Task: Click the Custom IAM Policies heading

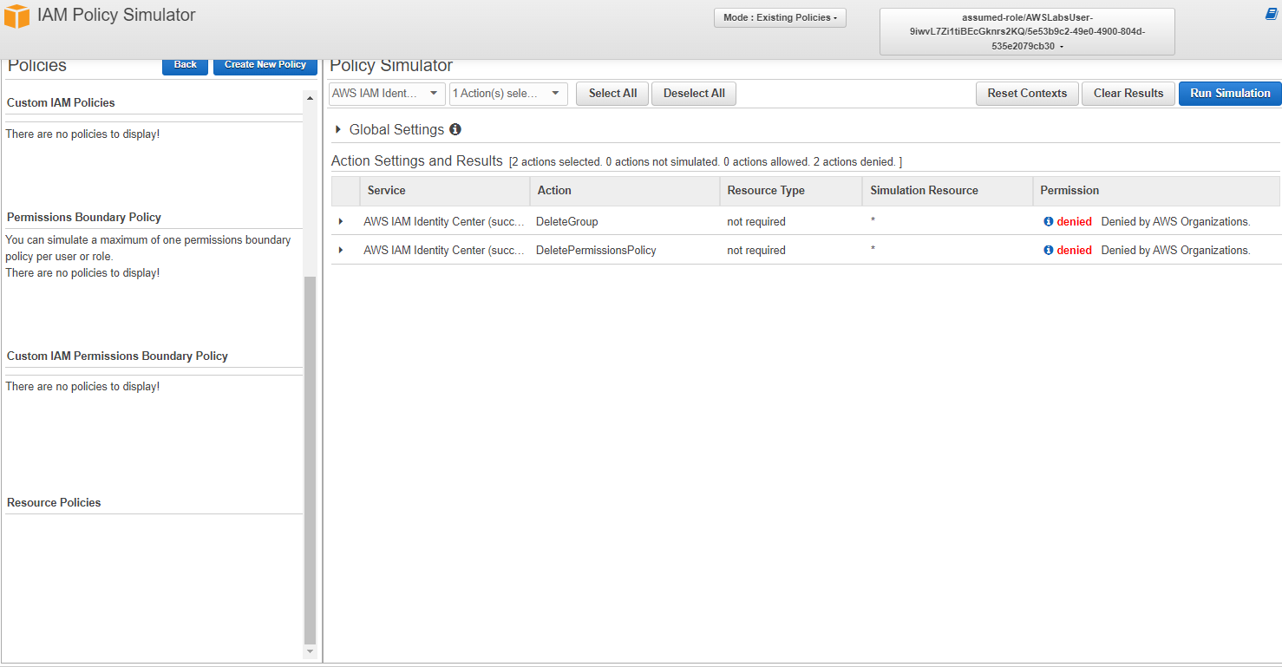Action: point(61,102)
